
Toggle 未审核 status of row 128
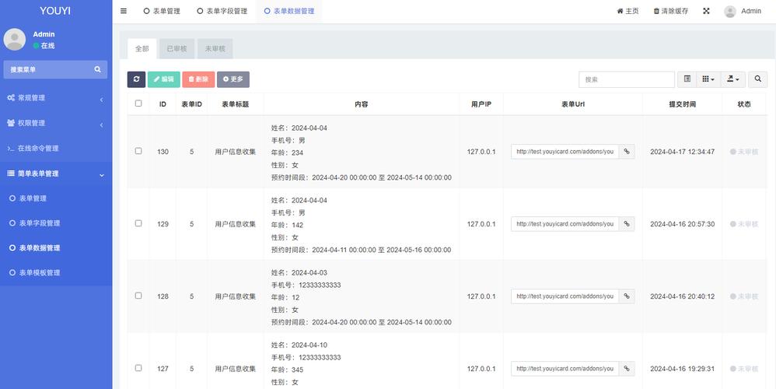(x=744, y=296)
